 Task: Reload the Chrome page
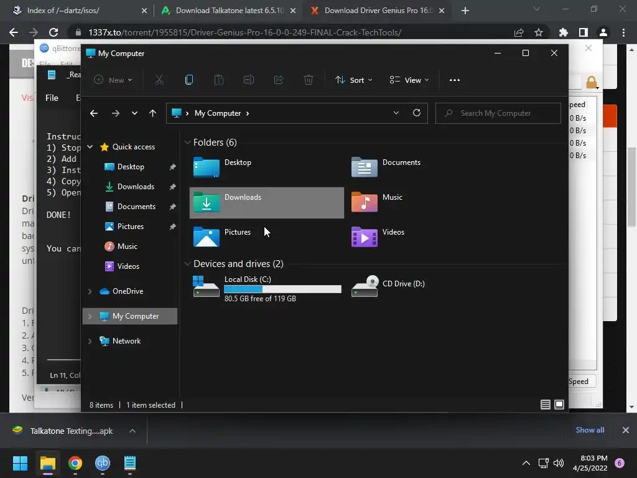coord(53,32)
